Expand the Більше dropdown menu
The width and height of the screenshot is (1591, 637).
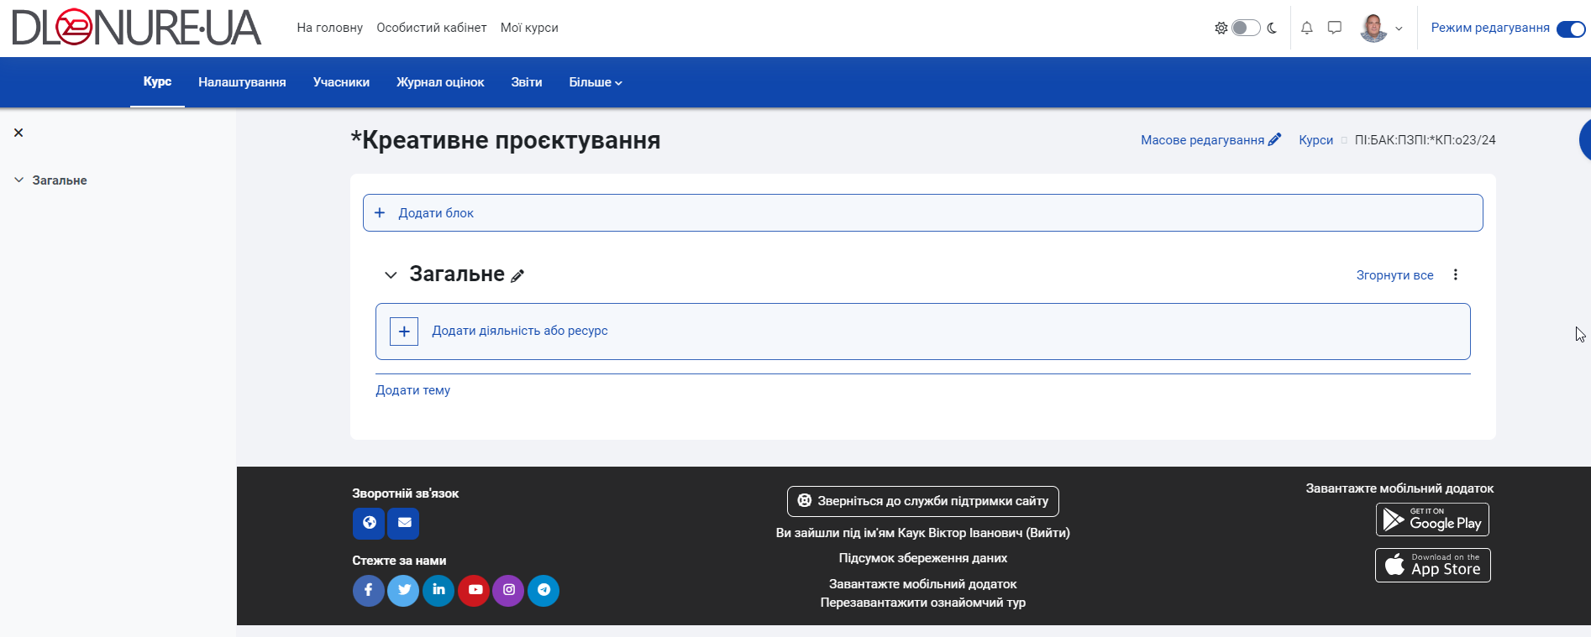click(596, 82)
